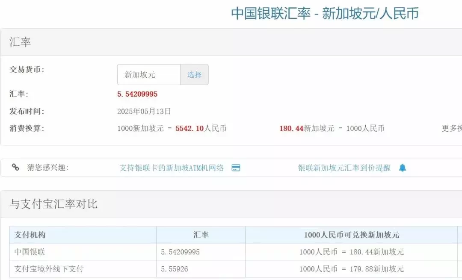The height and width of the screenshot is (280, 462).
Task: Click the 与支付宝汇率对比 section heading
Action: click(x=53, y=204)
